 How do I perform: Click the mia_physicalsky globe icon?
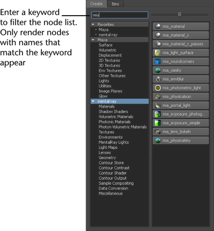(158, 140)
